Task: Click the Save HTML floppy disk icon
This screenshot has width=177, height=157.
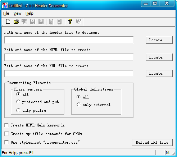Action: point(41,22)
